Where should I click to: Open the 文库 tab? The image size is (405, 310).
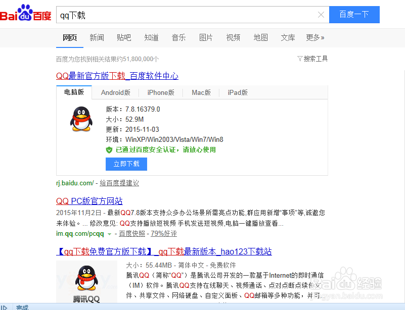point(288,38)
